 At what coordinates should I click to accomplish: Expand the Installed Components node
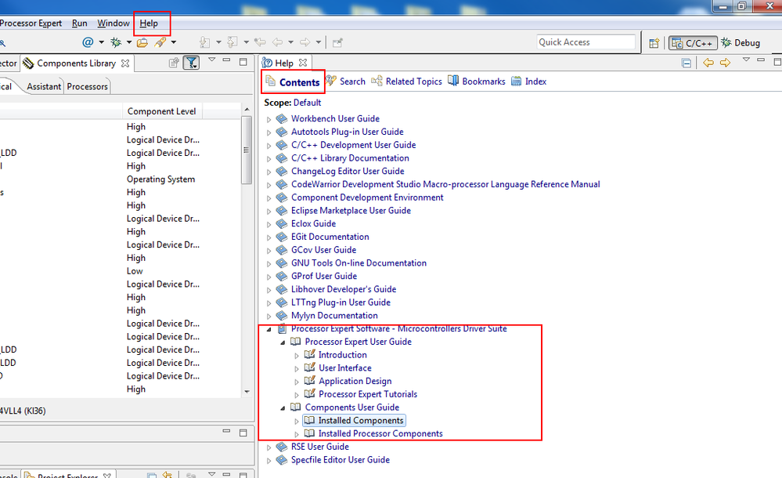coord(297,421)
